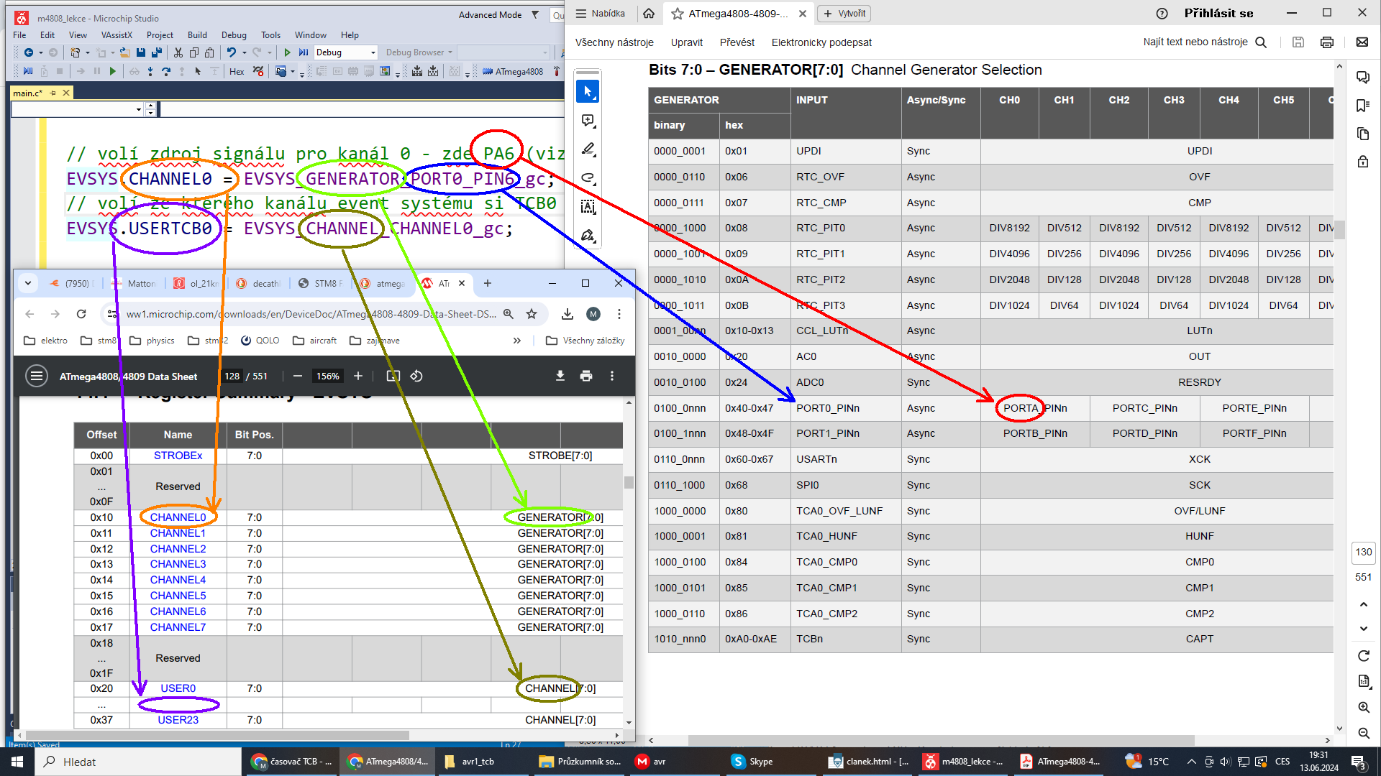The image size is (1381, 776).
Task: Reload the Chrome page
Action: pyautogui.click(x=81, y=314)
